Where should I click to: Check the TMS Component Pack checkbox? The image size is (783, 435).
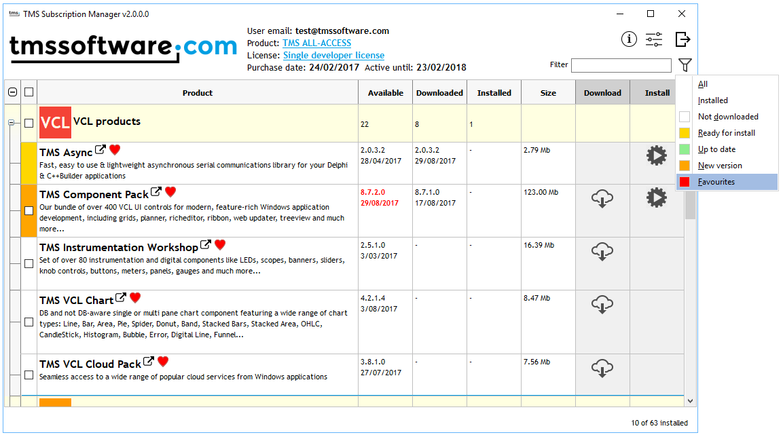[29, 210]
